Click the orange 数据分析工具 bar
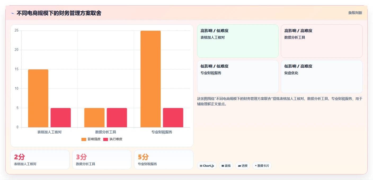373x180 pixels. [x=94, y=118]
